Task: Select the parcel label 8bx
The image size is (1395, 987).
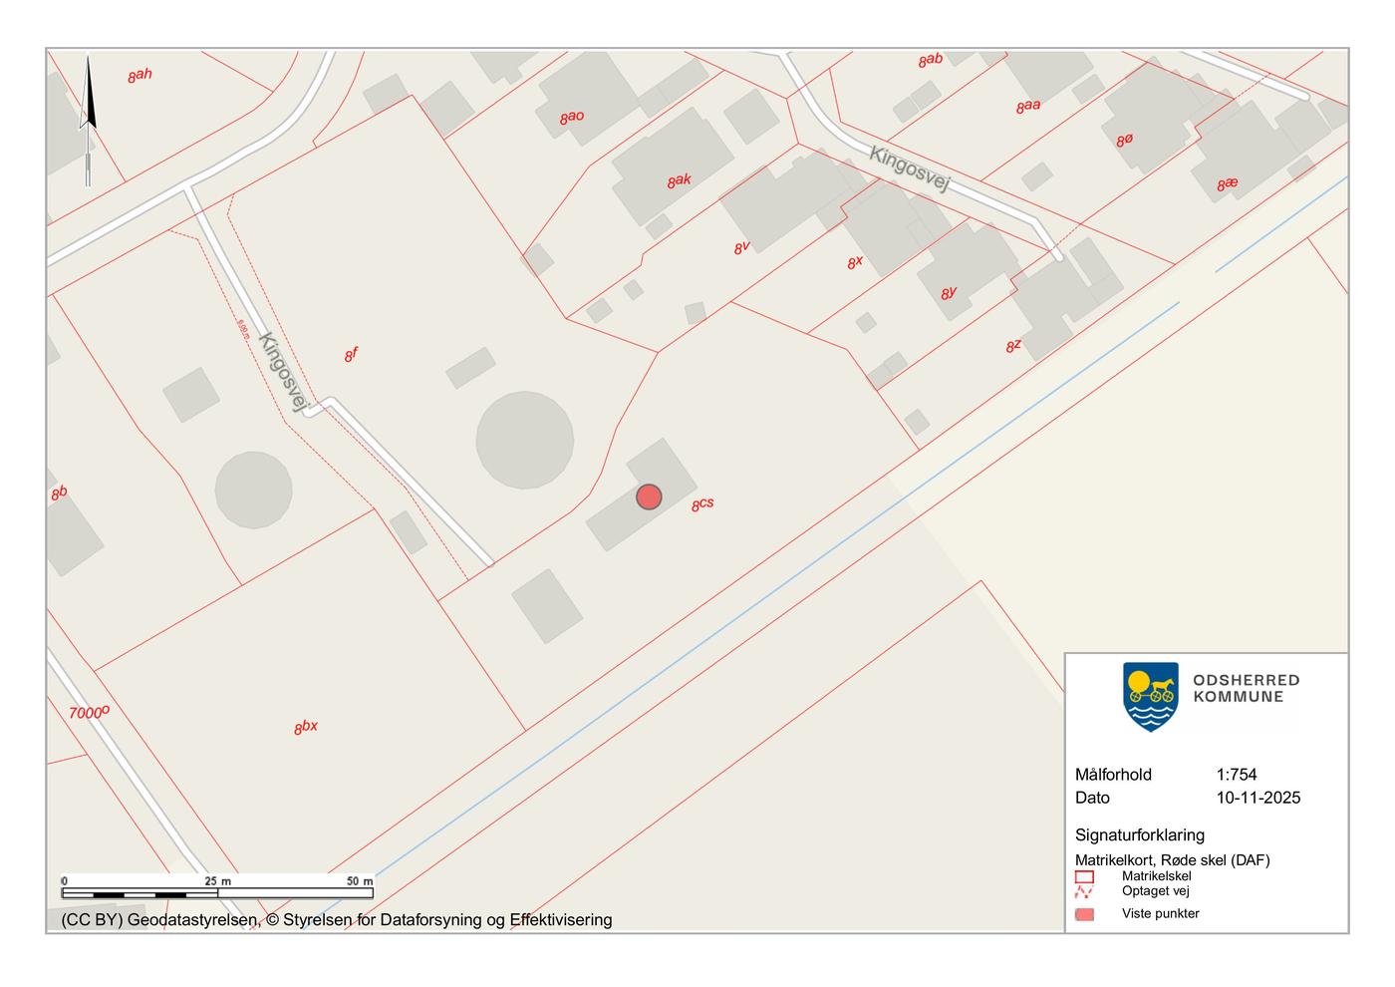Action: (x=305, y=728)
